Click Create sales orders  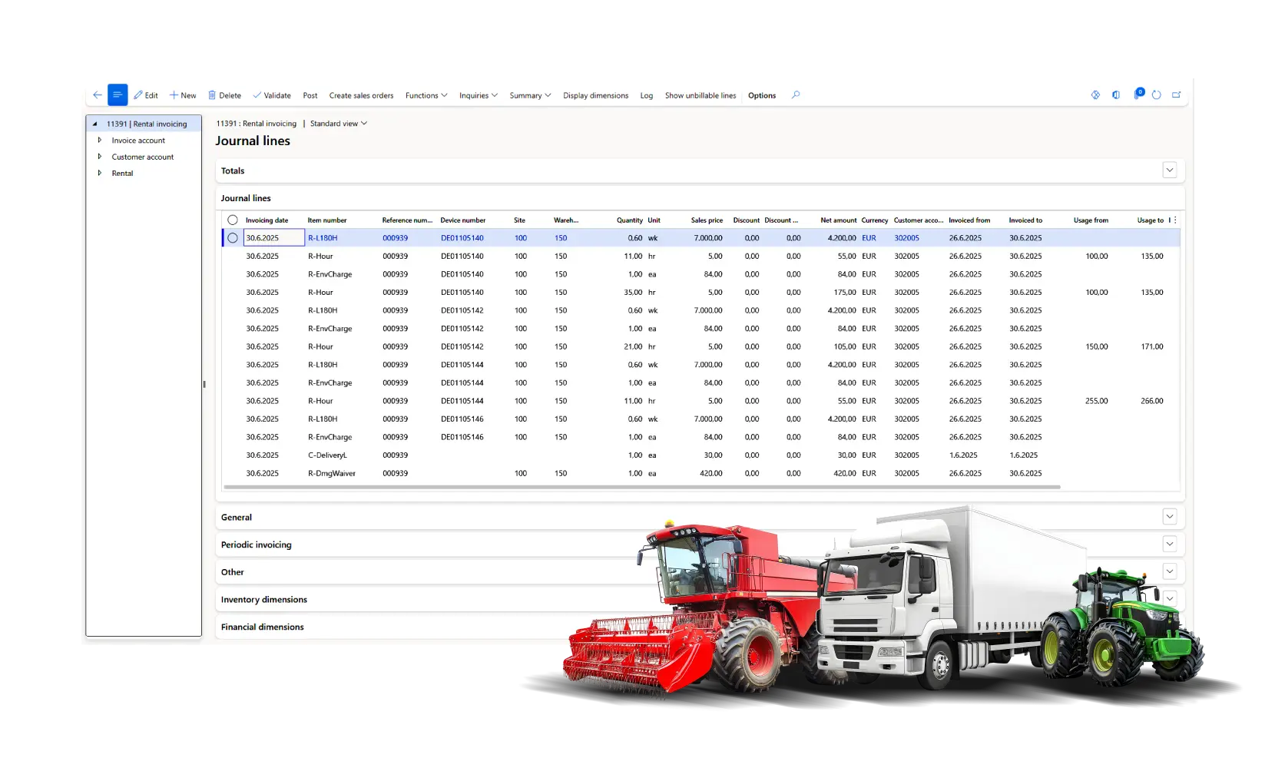(361, 95)
